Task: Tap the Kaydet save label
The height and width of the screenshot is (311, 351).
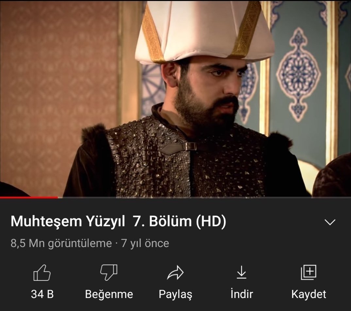Action: tap(309, 294)
